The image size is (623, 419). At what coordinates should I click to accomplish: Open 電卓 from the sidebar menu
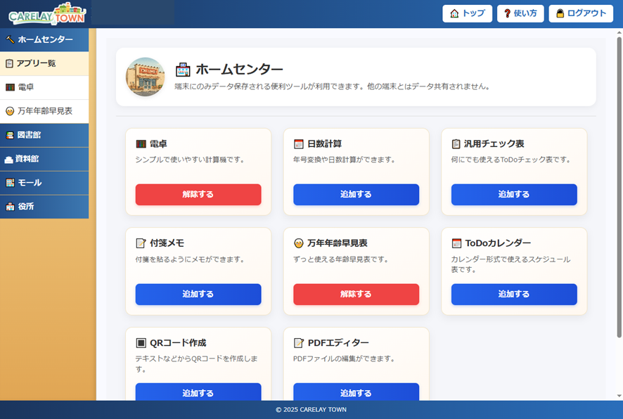(x=44, y=87)
